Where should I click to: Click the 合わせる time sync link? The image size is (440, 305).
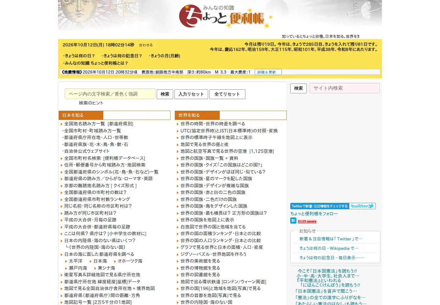pos(146,45)
